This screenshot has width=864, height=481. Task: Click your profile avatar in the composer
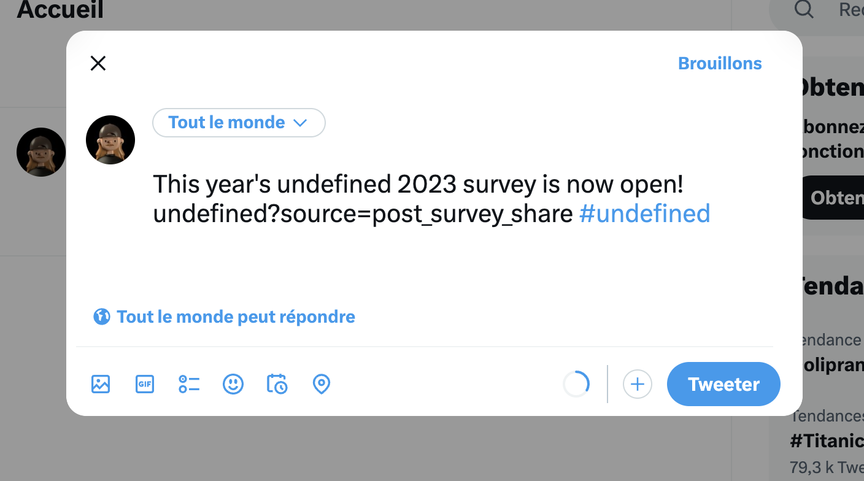pos(110,139)
